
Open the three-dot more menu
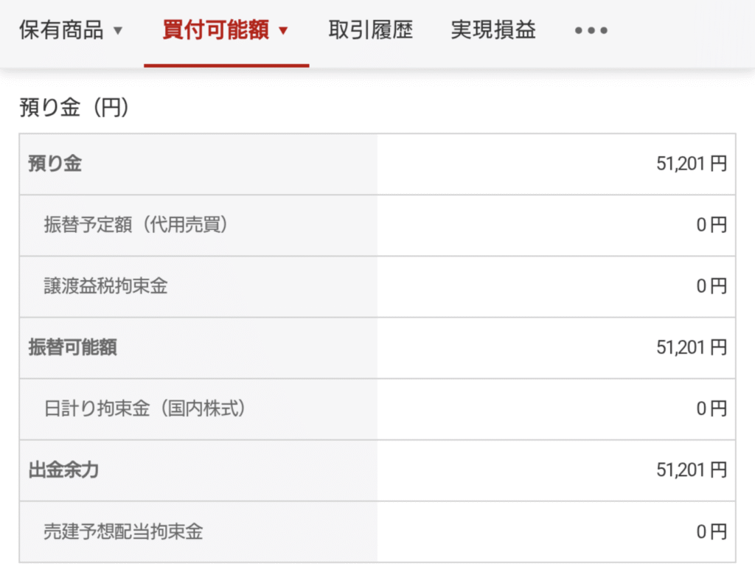point(591,31)
